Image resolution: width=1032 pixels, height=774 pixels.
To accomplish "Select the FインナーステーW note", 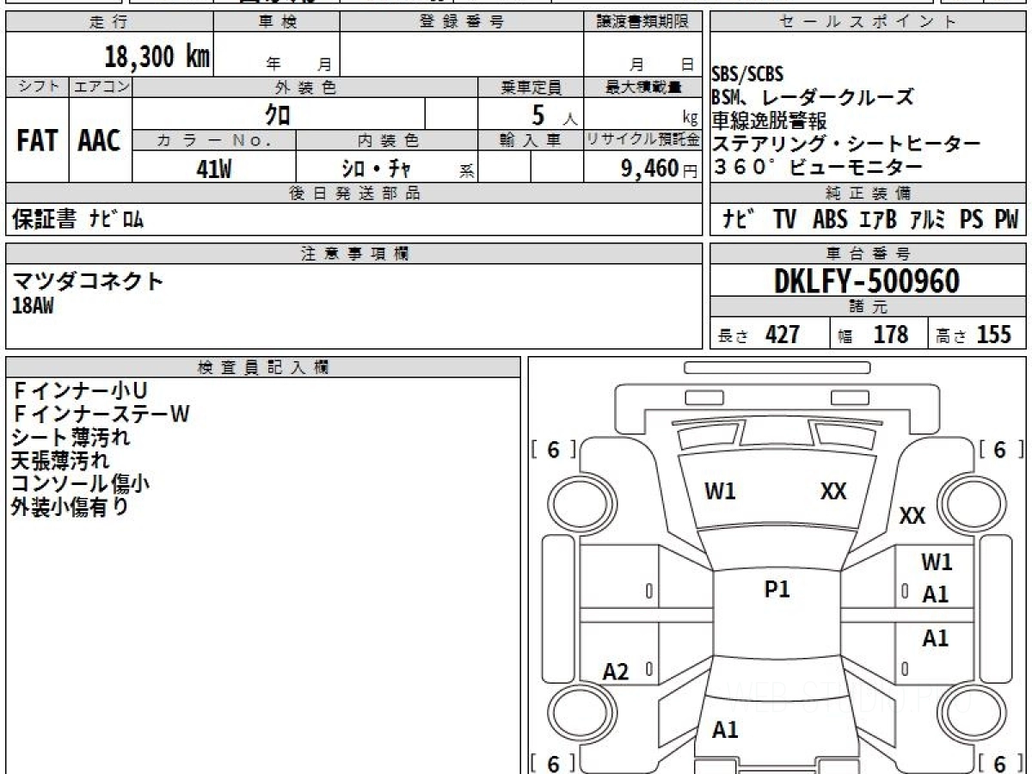I will pos(101,415).
